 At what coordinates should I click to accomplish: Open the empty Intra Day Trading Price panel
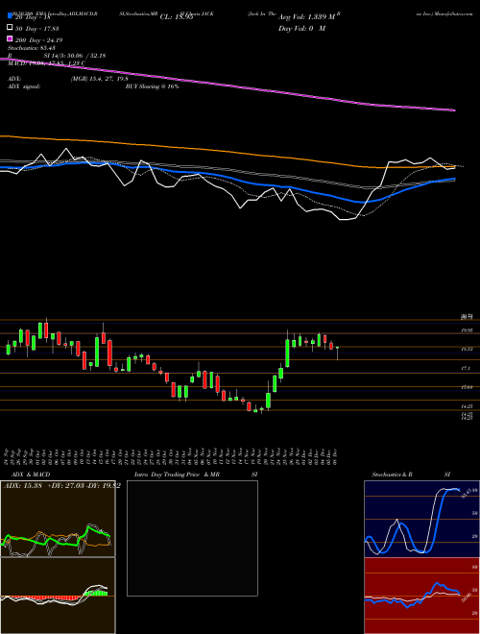[192, 538]
